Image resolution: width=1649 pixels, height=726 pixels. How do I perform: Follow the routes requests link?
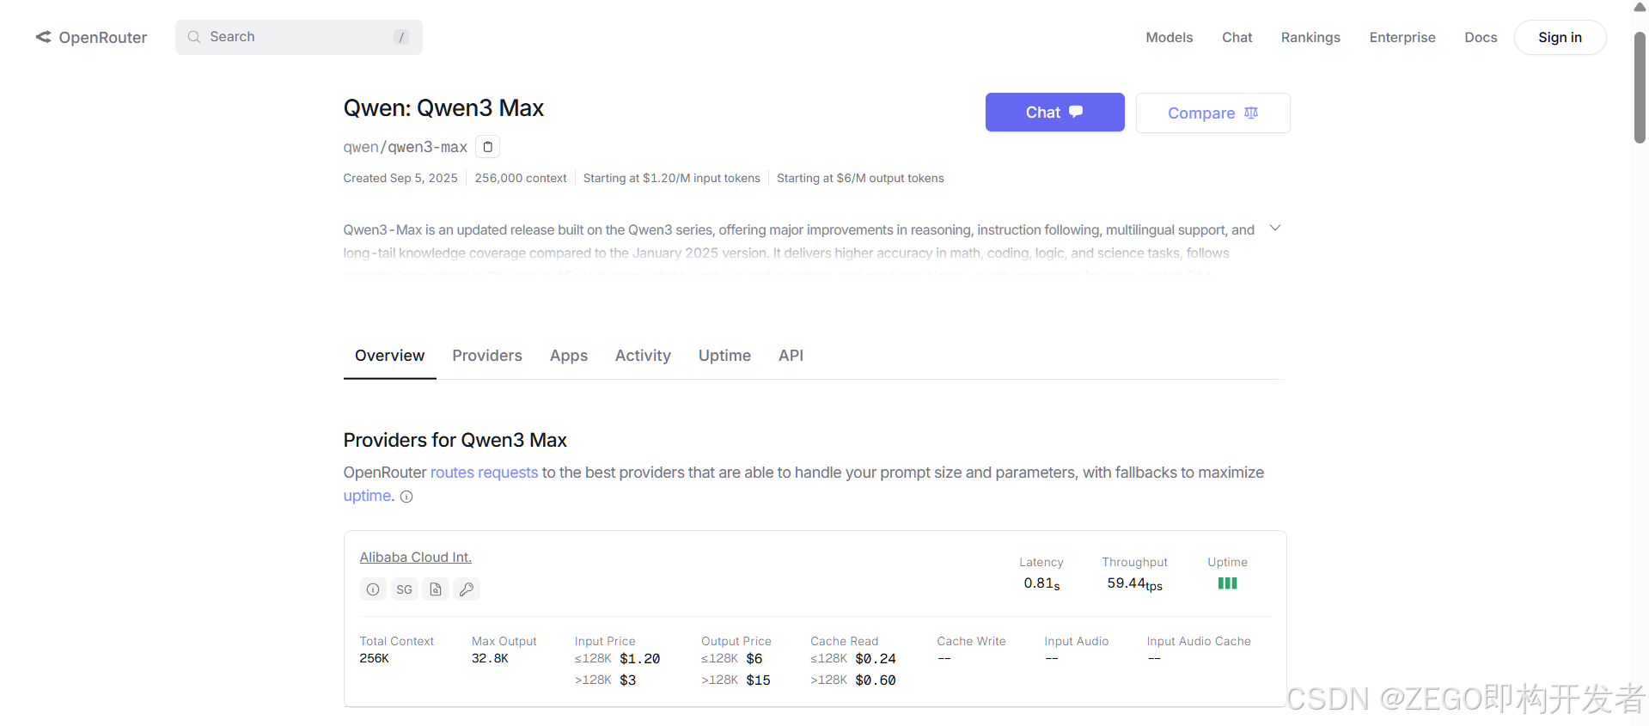pyautogui.click(x=484, y=473)
